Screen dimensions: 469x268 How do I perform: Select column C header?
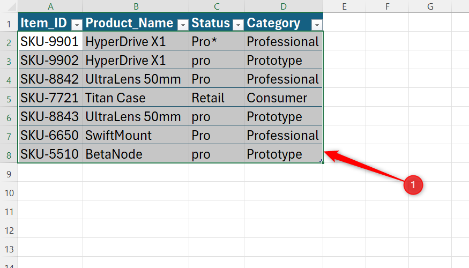pos(217,6)
